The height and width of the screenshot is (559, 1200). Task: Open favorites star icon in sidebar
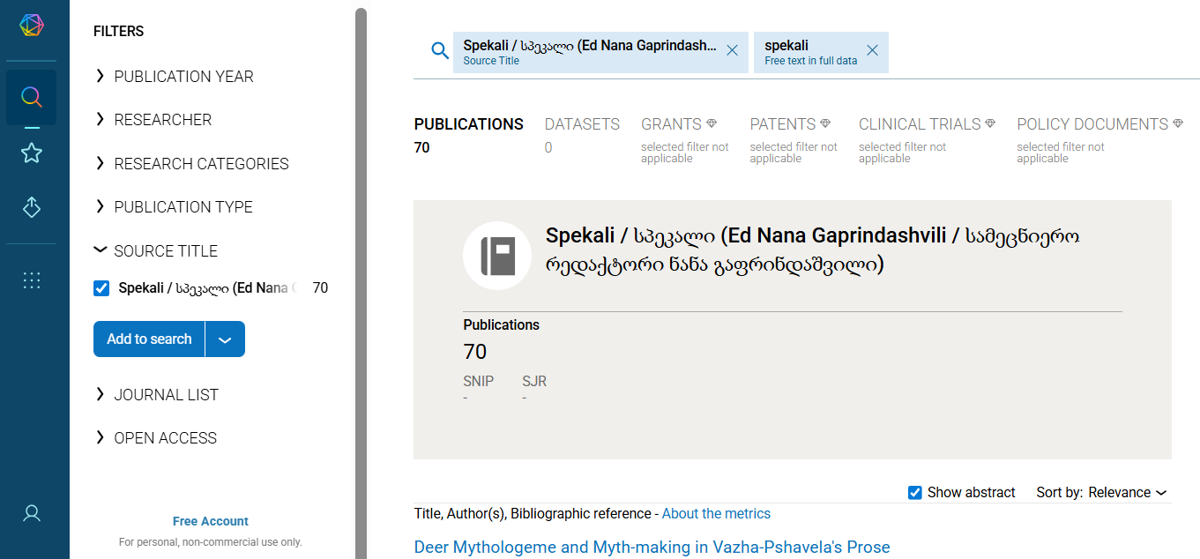32,153
